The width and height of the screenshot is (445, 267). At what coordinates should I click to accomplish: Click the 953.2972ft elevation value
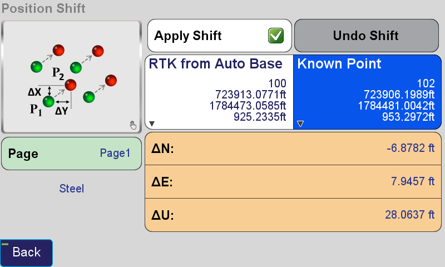(408, 117)
